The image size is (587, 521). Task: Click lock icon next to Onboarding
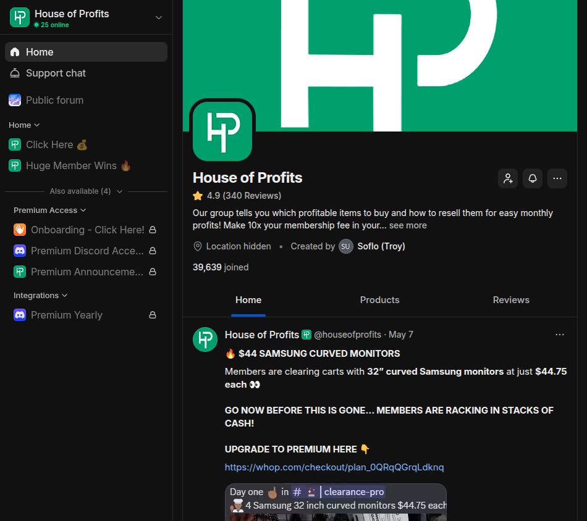click(153, 230)
